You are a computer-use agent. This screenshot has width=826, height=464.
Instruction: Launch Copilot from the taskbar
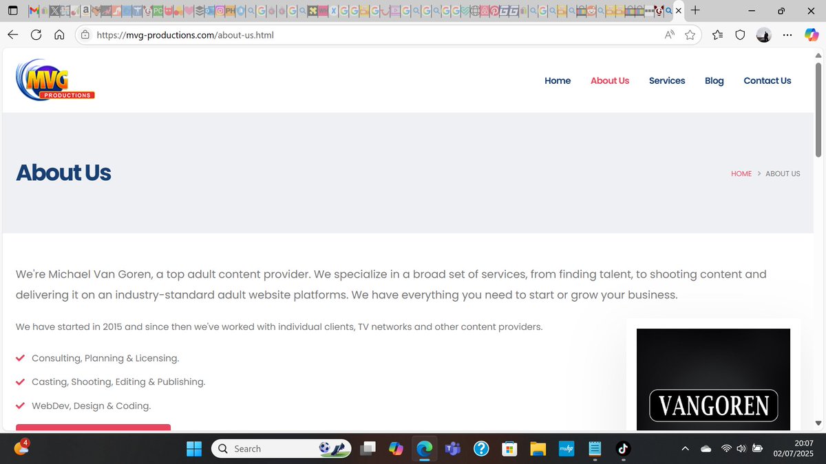[x=396, y=449]
